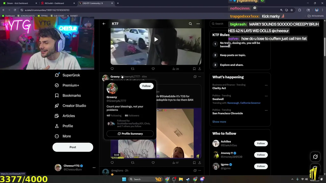
Task: Click the browser address bar
Action: 150,10
